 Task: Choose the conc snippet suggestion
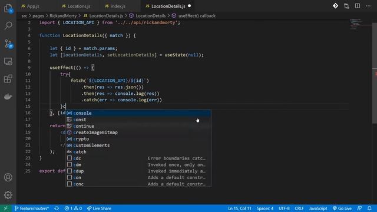click(138, 184)
